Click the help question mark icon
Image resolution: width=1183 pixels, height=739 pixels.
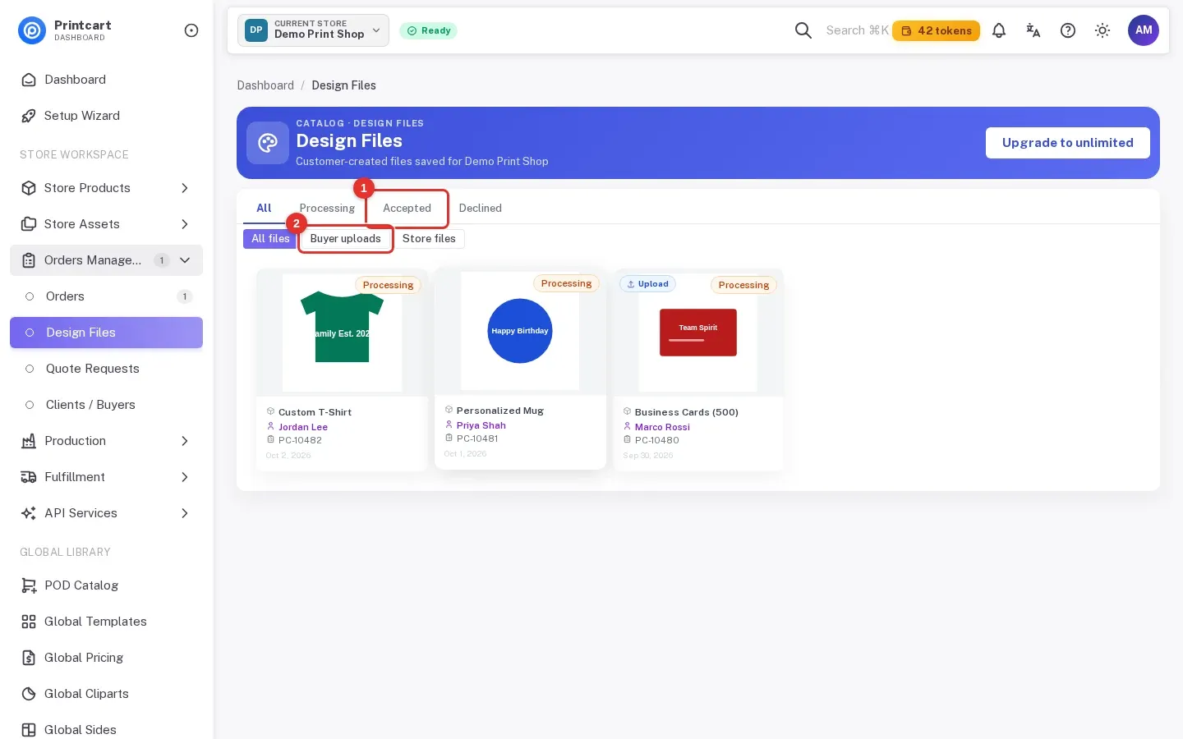click(1068, 30)
